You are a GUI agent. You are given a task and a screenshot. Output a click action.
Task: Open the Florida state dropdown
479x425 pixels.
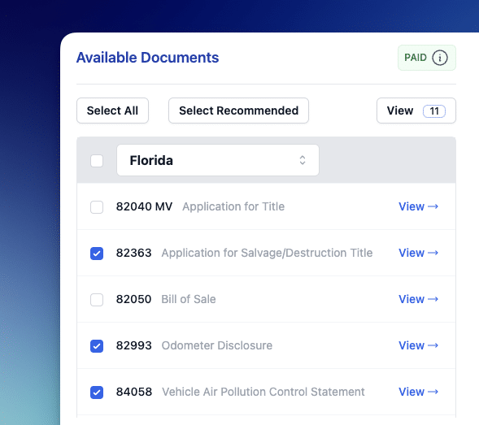(x=218, y=160)
